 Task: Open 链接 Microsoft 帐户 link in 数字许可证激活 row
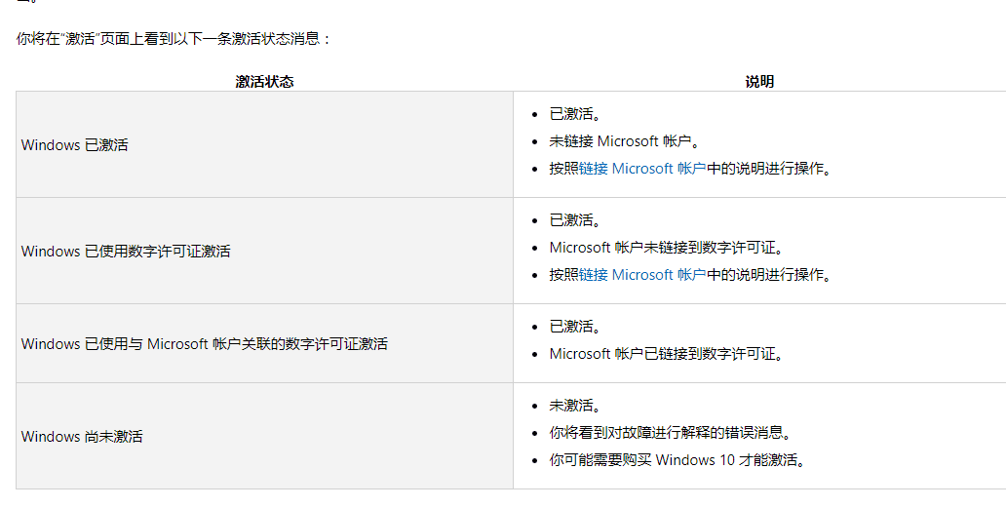(642, 275)
